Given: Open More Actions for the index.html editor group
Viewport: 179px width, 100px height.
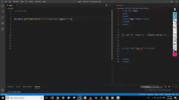Looking at the screenshot, I should click(176, 5).
